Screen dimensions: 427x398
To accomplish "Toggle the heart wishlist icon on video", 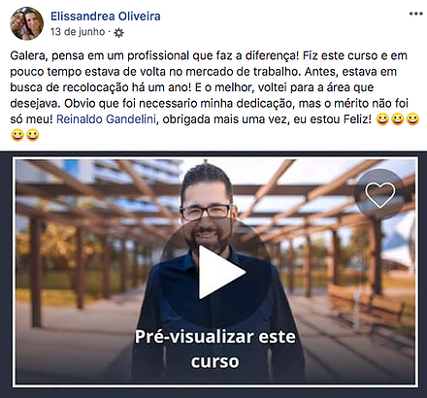I will [379, 194].
